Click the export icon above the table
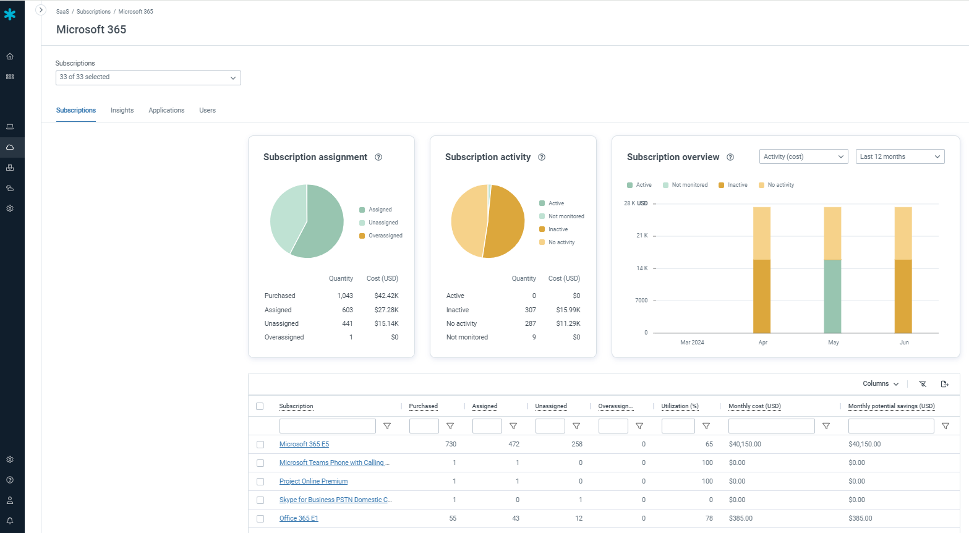 pyautogui.click(x=945, y=384)
